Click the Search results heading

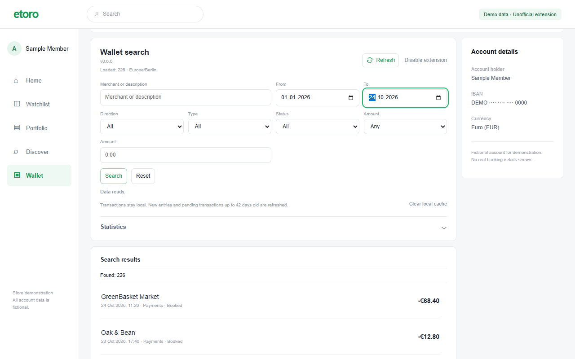pos(120,260)
